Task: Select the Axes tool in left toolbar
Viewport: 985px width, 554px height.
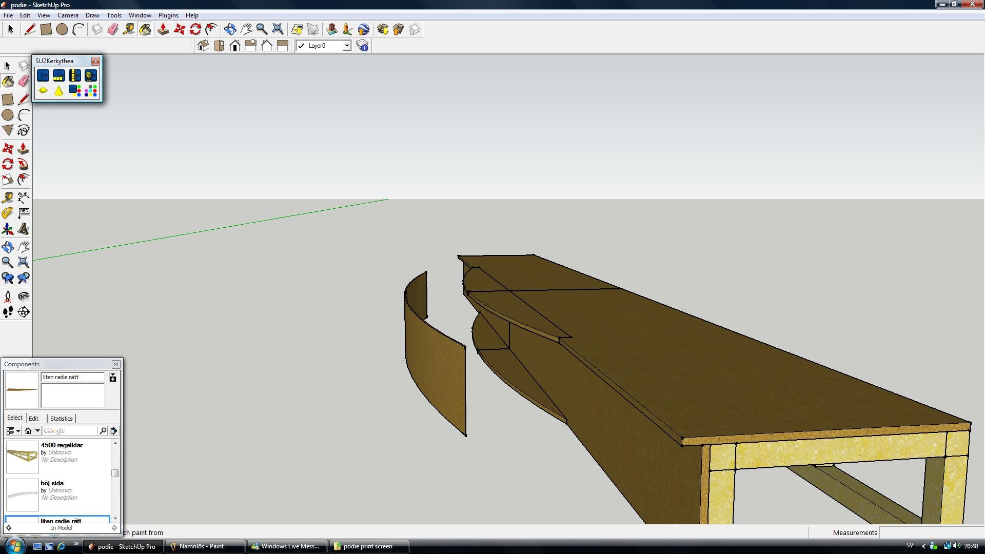Action: click(8, 229)
